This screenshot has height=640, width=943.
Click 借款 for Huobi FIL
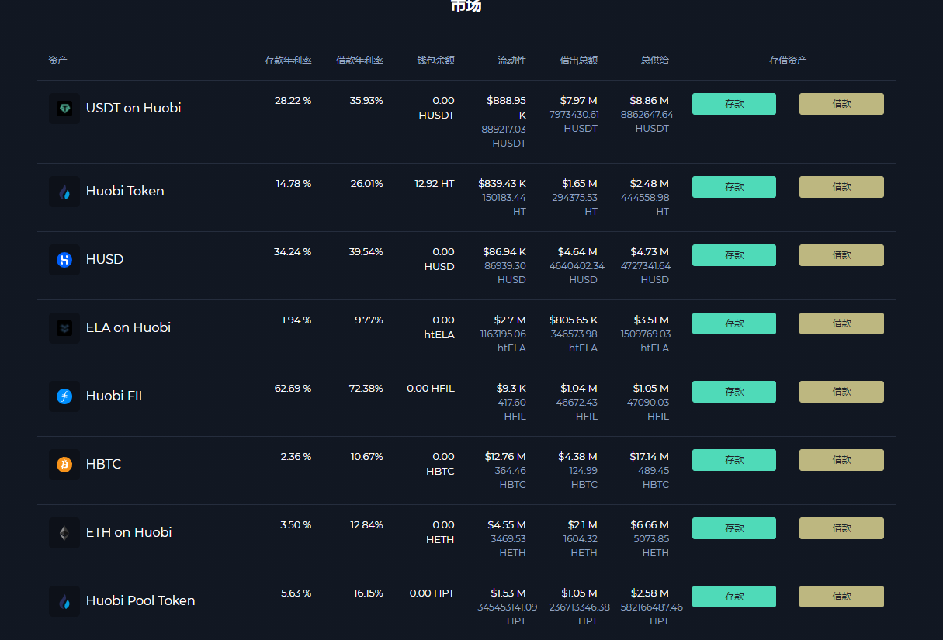(x=841, y=392)
